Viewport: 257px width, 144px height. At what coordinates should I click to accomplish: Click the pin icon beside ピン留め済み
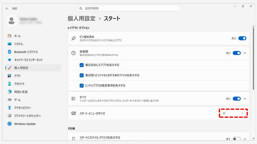tap(74, 38)
